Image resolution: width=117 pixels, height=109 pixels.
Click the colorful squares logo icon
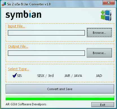coord(106,15)
